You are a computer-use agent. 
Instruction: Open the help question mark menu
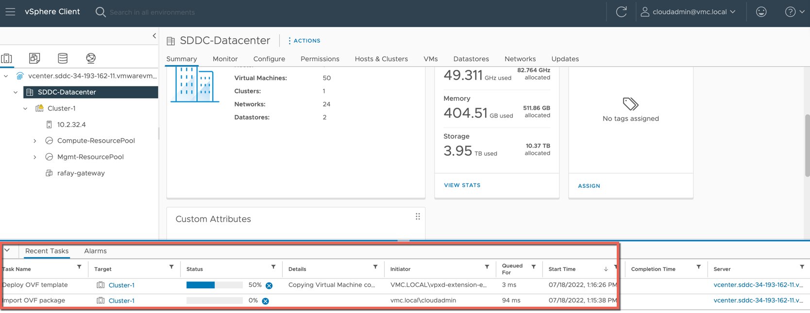tap(794, 12)
